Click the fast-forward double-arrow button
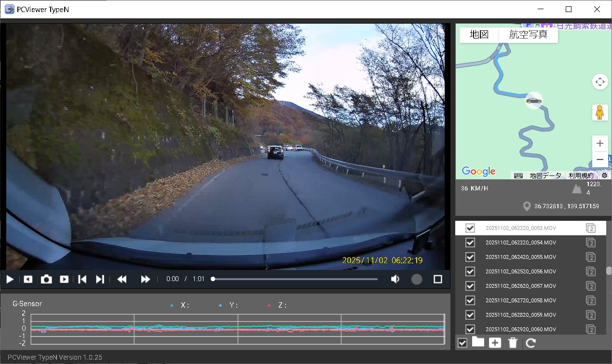The width and height of the screenshot is (612, 364). pyautogui.click(x=146, y=279)
